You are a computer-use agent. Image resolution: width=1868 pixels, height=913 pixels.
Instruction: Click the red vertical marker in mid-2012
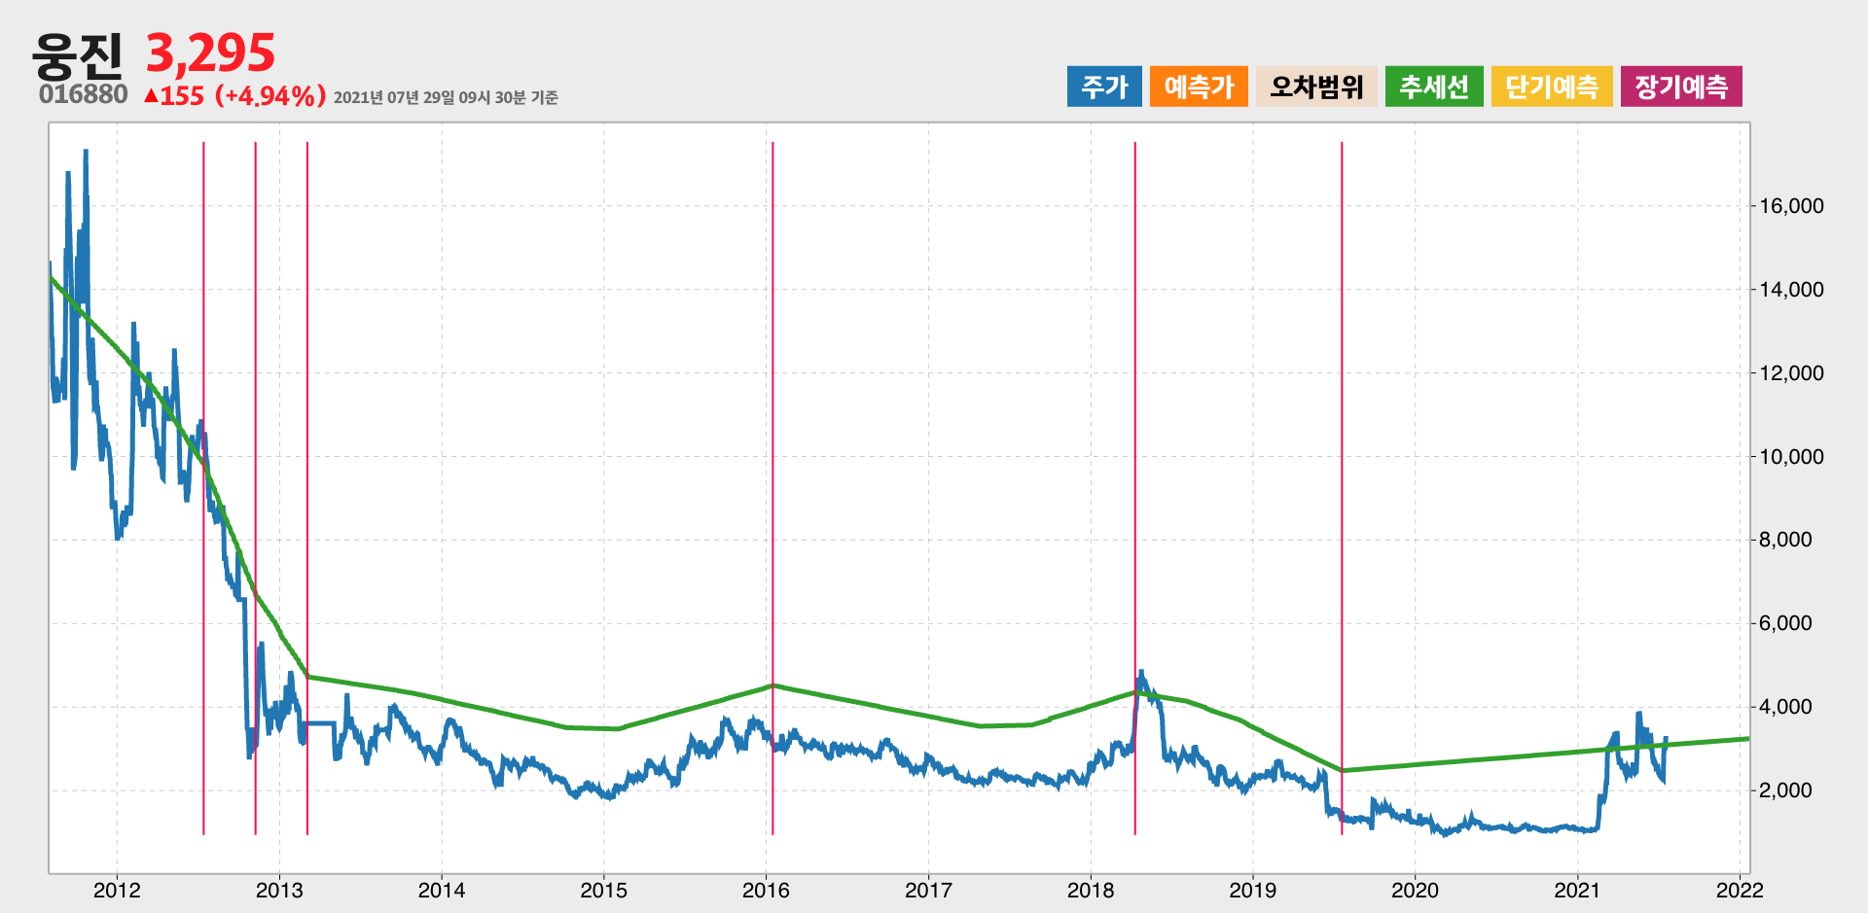click(203, 488)
